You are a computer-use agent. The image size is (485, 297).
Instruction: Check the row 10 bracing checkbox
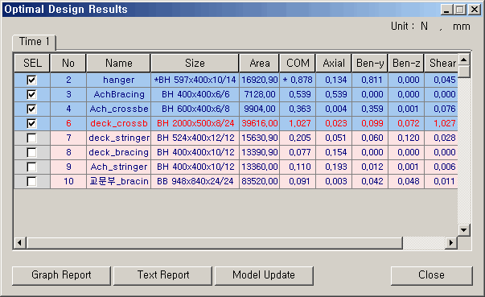pos(31,182)
